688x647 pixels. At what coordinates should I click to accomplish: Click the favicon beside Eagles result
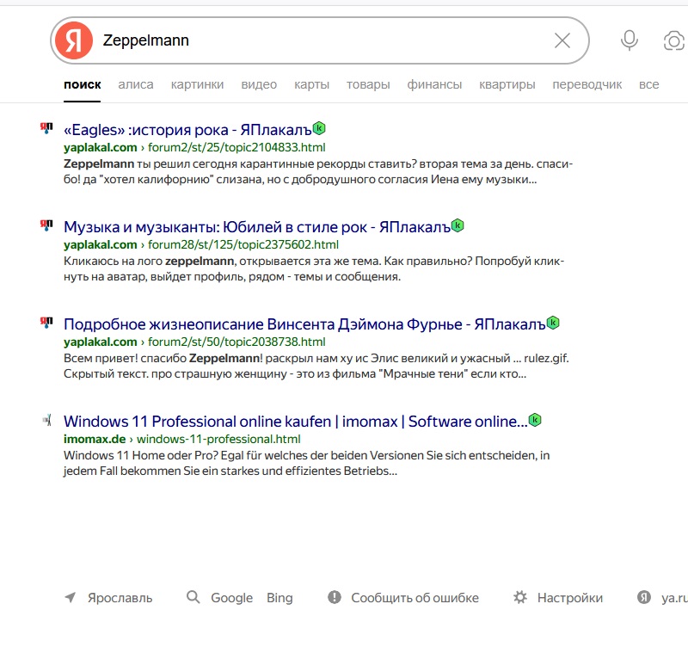46,128
